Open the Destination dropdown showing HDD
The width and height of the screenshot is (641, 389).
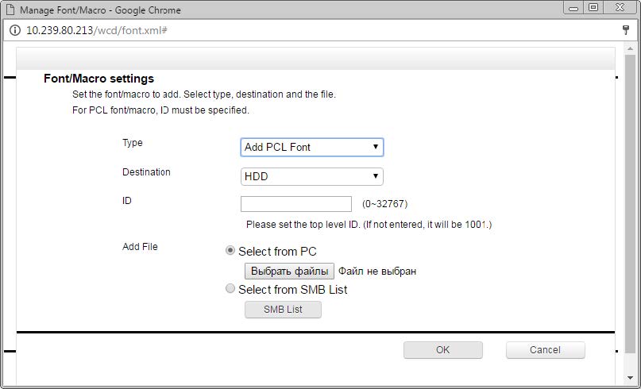click(312, 176)
